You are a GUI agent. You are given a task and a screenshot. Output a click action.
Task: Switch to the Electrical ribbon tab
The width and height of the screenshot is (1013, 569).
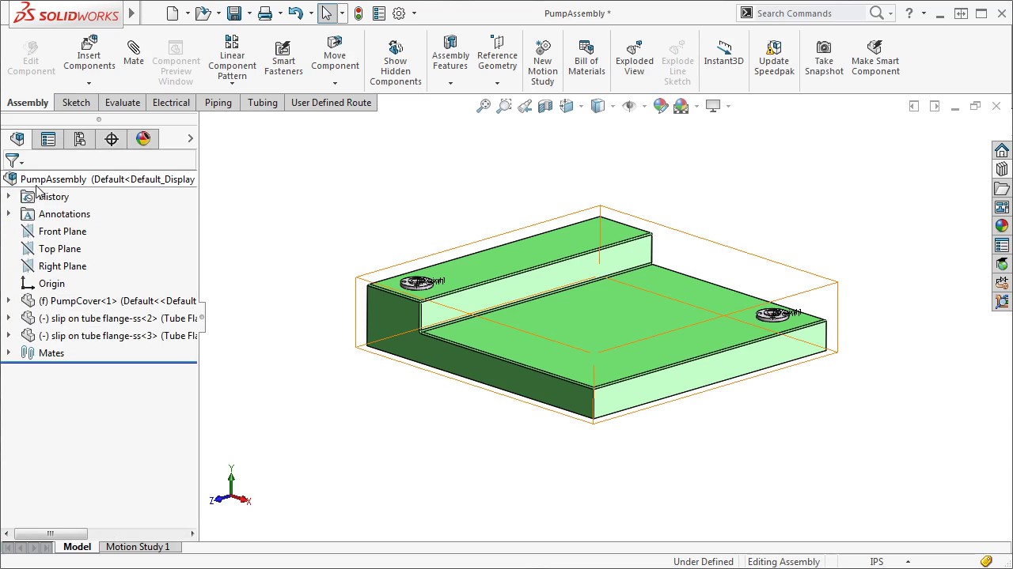click(171, 103)
